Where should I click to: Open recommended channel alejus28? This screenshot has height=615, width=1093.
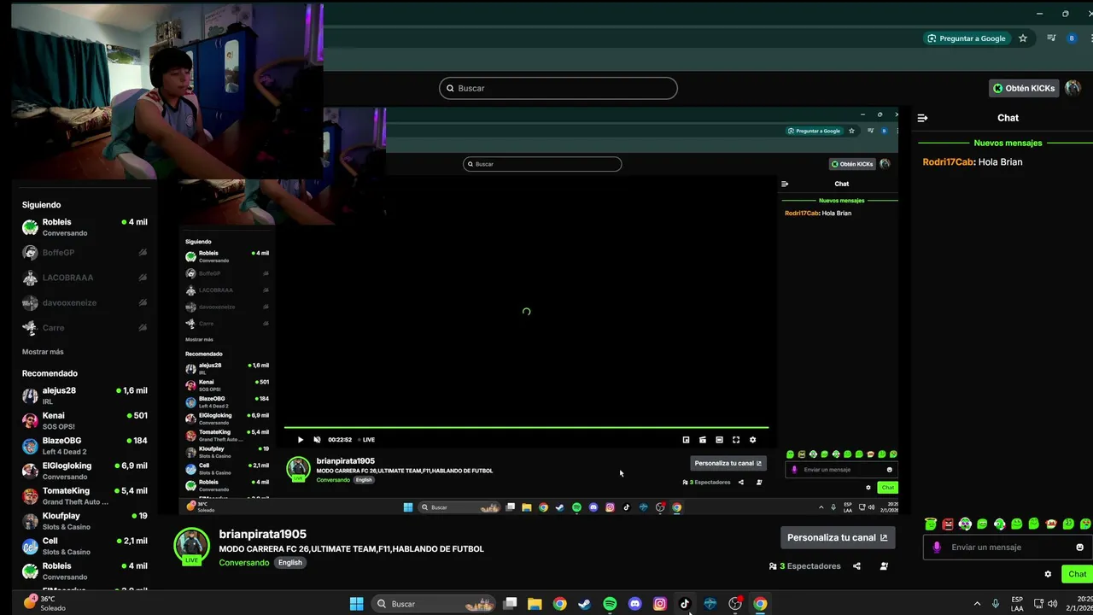click(85, 395)
